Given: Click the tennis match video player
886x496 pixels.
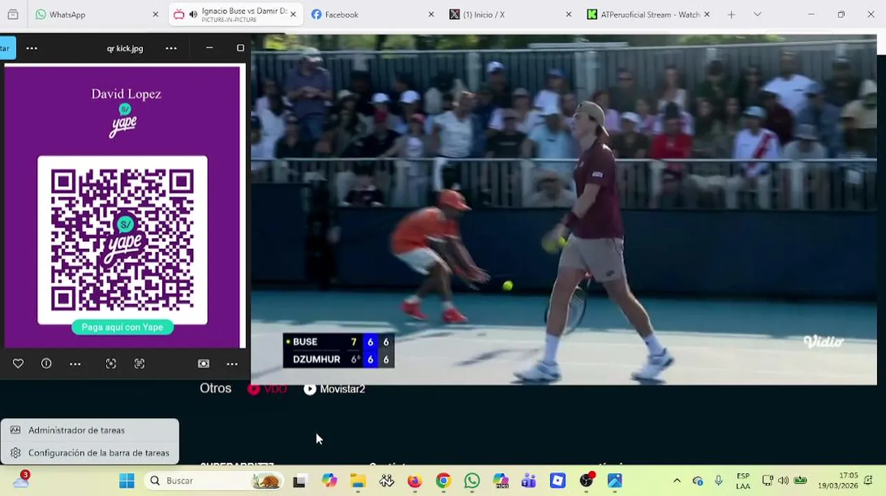Looking at the screenshot, I should tap(564, 209).
